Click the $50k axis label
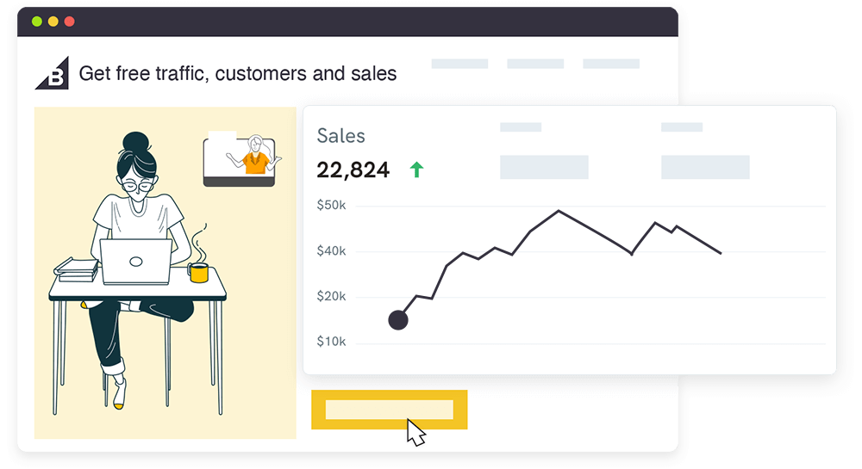862x469 pixels. [x=332, y=205]
